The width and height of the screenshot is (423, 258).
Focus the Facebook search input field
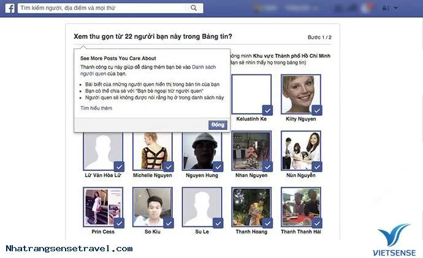(x=110, y=8)
